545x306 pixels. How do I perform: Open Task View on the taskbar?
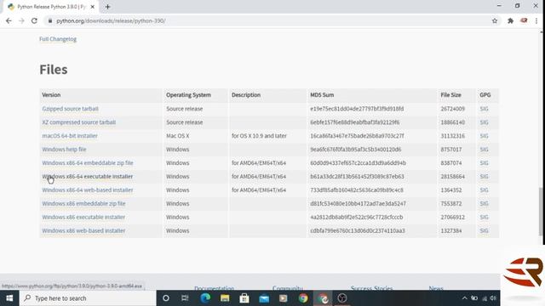click(185, 298)
